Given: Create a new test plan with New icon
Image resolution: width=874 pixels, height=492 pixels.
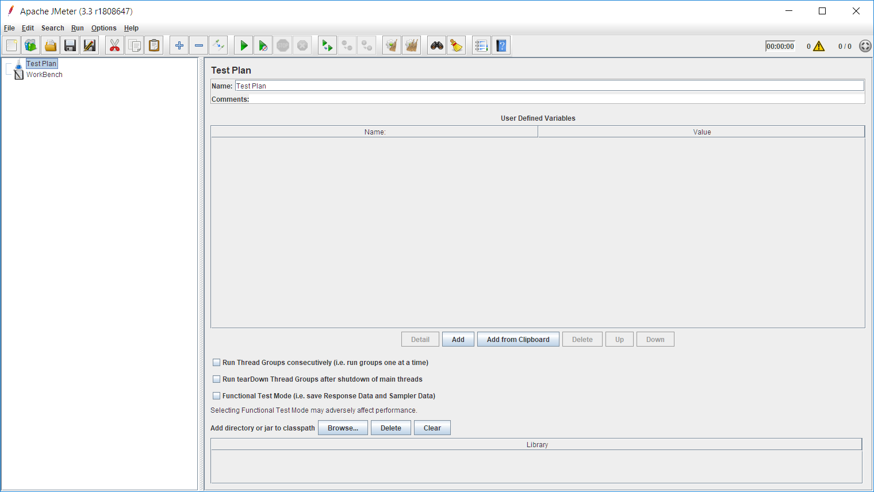Looking at the screenshot, I should pyautogui.click(x=11, y=45).
